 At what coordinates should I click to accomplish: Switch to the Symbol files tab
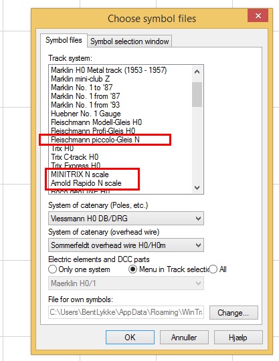[x=64, y=40]
